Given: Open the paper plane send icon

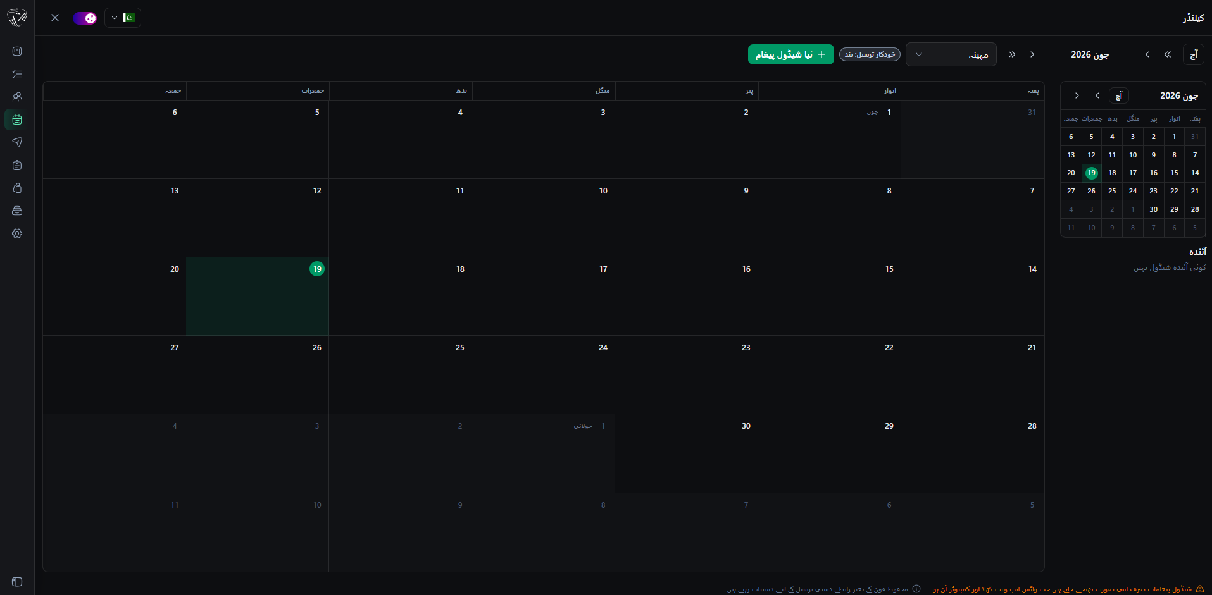Looking at the screenshot, I should click(x=17, y=142).
